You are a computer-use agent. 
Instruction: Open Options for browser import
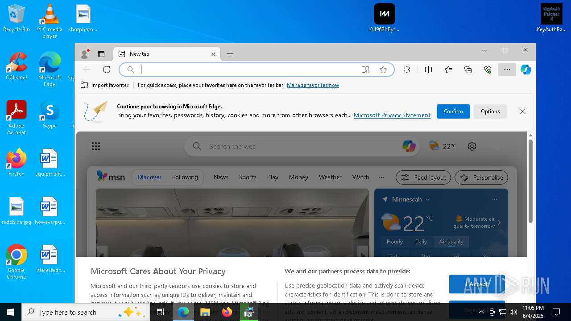click(490, 111)
